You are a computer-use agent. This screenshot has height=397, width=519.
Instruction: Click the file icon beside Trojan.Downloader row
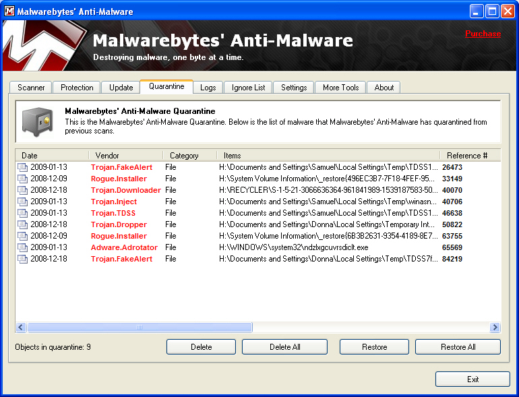point(22,190)
